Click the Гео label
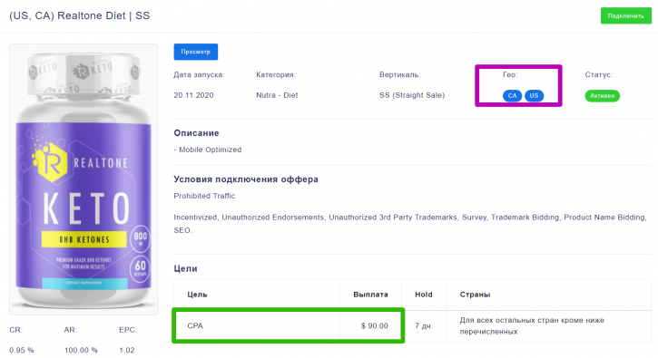The height and width of the screenshot is (358, 658). (510, 74)
